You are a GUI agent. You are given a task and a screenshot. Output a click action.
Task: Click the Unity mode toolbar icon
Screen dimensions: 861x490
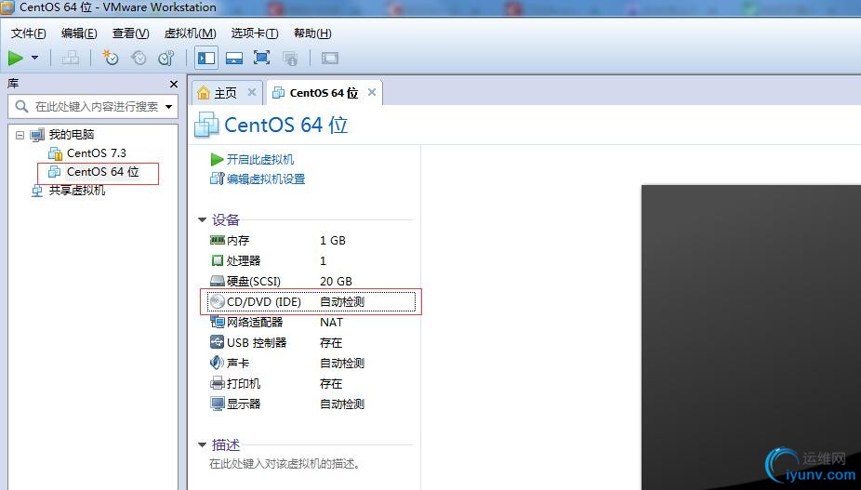pyautogui.click(x=290, y=58)
